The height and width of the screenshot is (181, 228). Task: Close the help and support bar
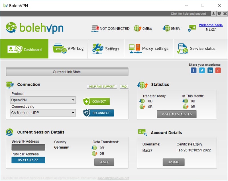click(225, 14)
